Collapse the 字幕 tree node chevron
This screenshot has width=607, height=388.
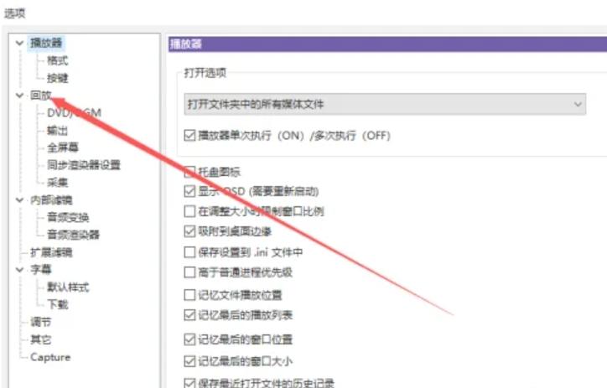[19, 270]
